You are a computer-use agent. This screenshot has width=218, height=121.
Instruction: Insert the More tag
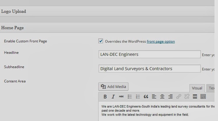pyautogui.click(x=195, y=96)
